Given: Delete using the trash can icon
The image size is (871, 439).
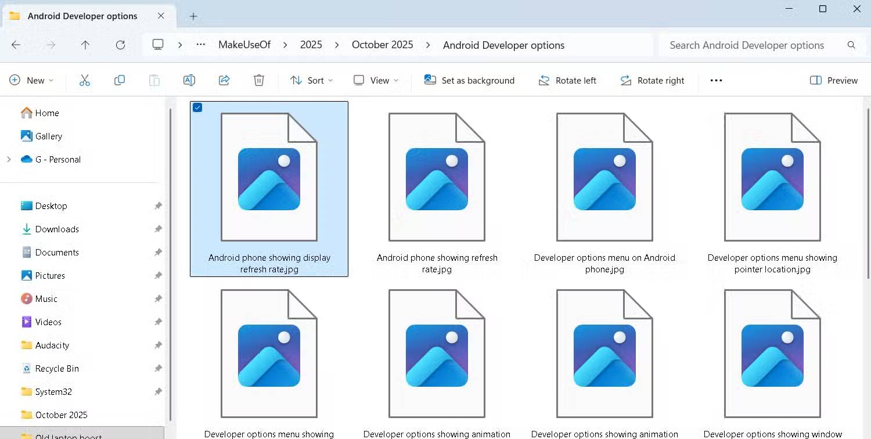Looking at the screenshot, I should click(x=259, y=80).
